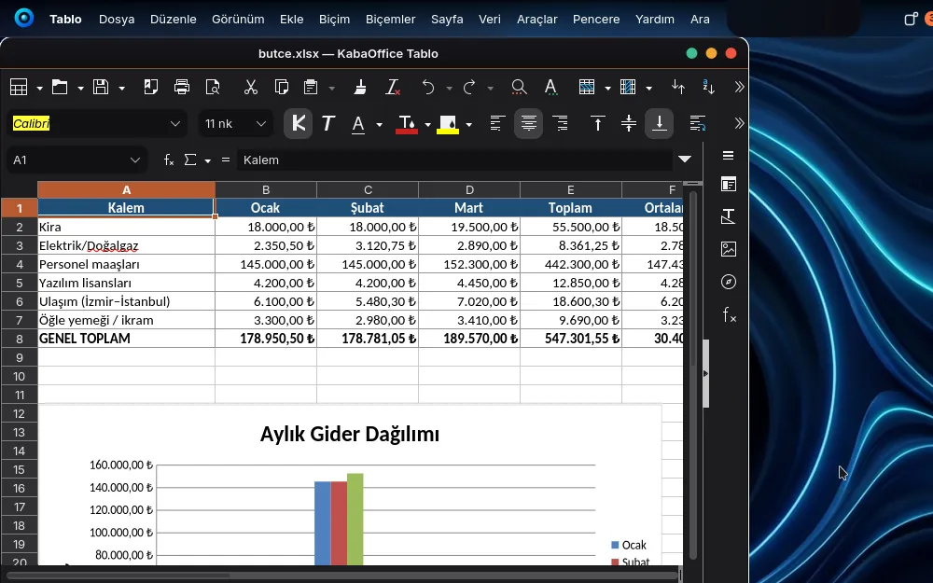Open the Dosya menu
This screenshot has width=933, height=583.
point(117,19)
